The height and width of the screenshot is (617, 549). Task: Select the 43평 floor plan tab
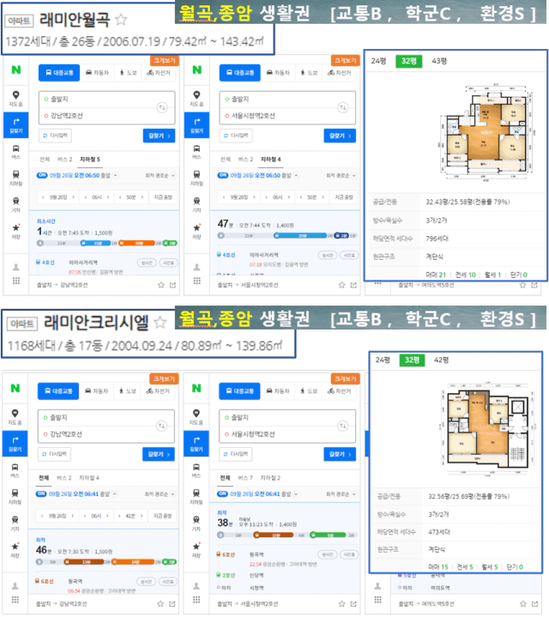[x=439, y=61]
